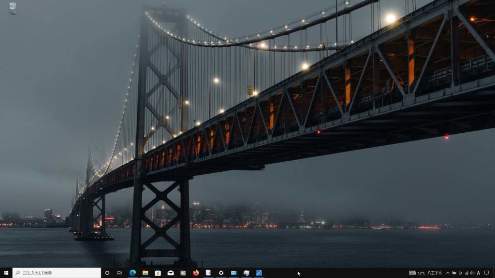The height and width of the screenshot is (278, 495).
Task: Open the Photos app at the taskbar end
Action: click(259, 273)
